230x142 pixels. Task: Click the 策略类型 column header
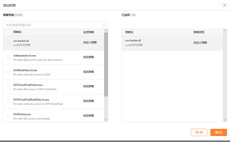[x=199, y=32]
